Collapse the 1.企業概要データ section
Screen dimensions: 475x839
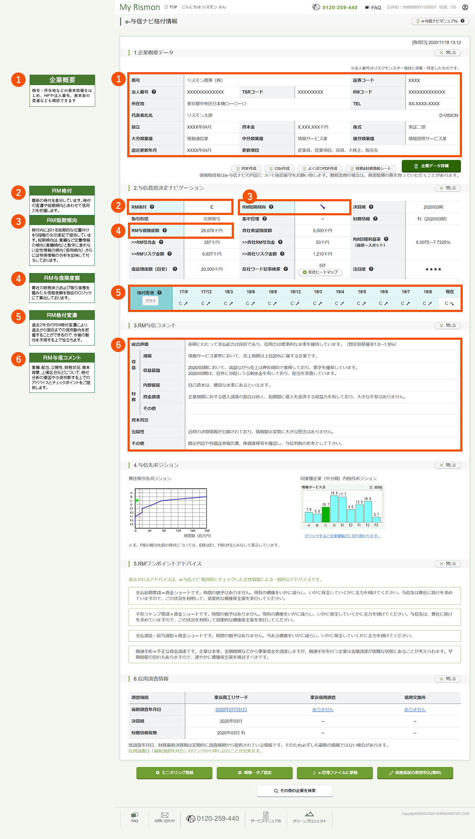(447, 53)
